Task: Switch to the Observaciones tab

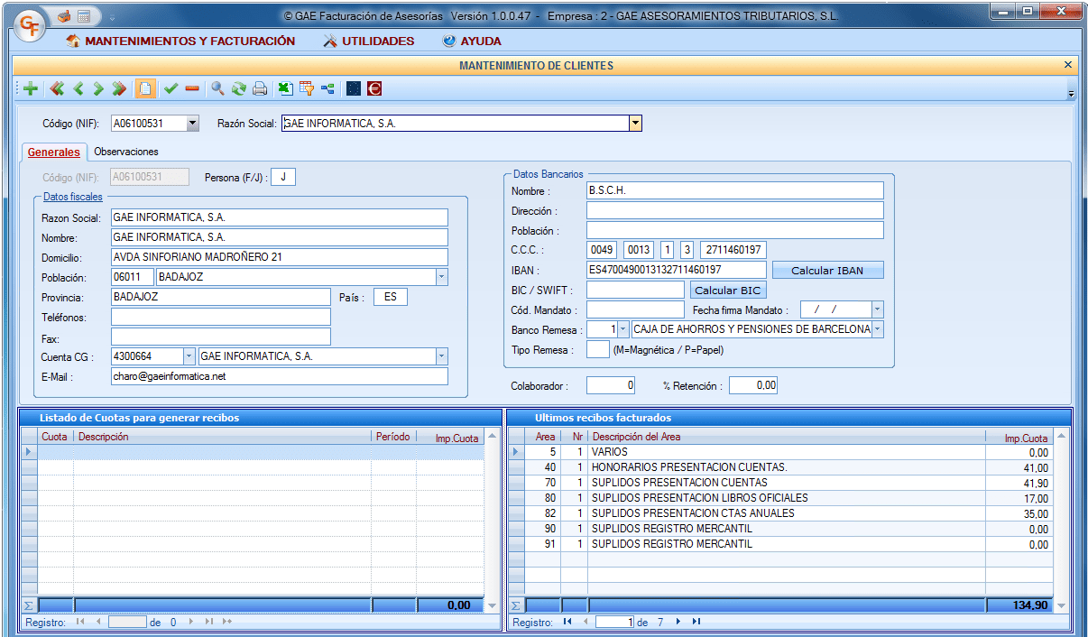Action: 126,152
